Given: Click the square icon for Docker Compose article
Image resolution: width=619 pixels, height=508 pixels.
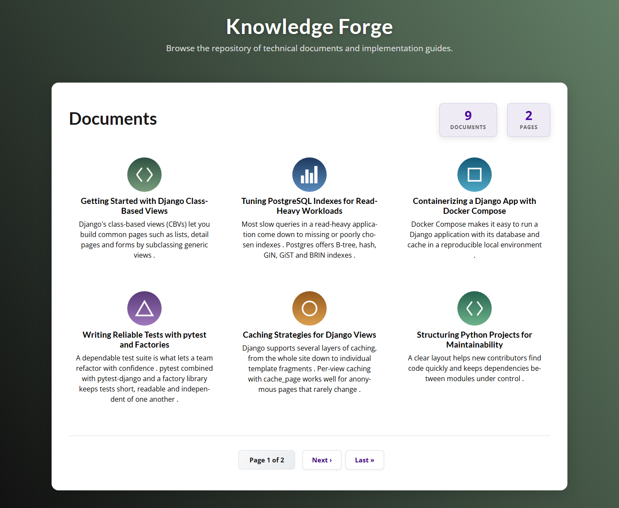Looking at the screenshot, I should click(x=475, y=175).
